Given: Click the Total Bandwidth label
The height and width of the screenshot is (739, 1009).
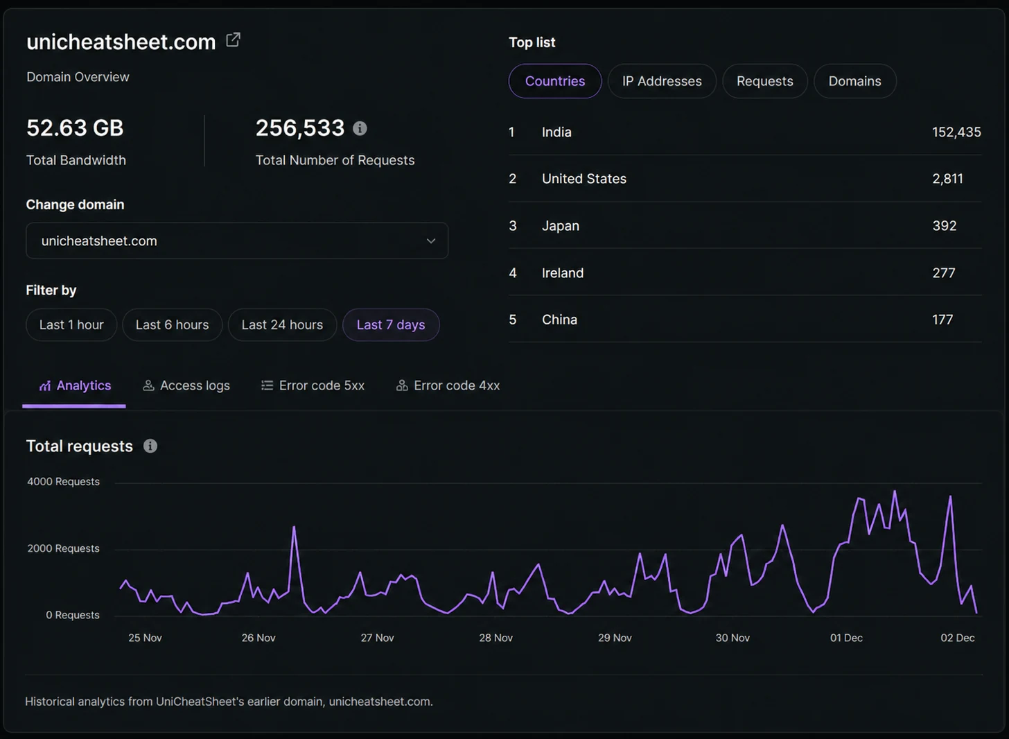Looking at the screenshot, I should [76, 160].
